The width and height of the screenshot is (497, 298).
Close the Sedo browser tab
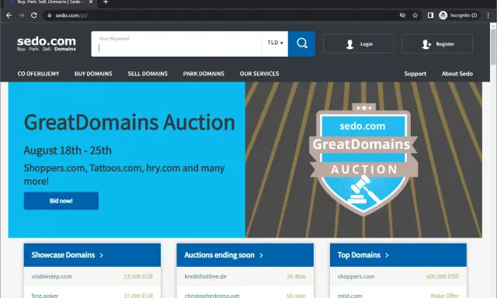click(91, 2)
